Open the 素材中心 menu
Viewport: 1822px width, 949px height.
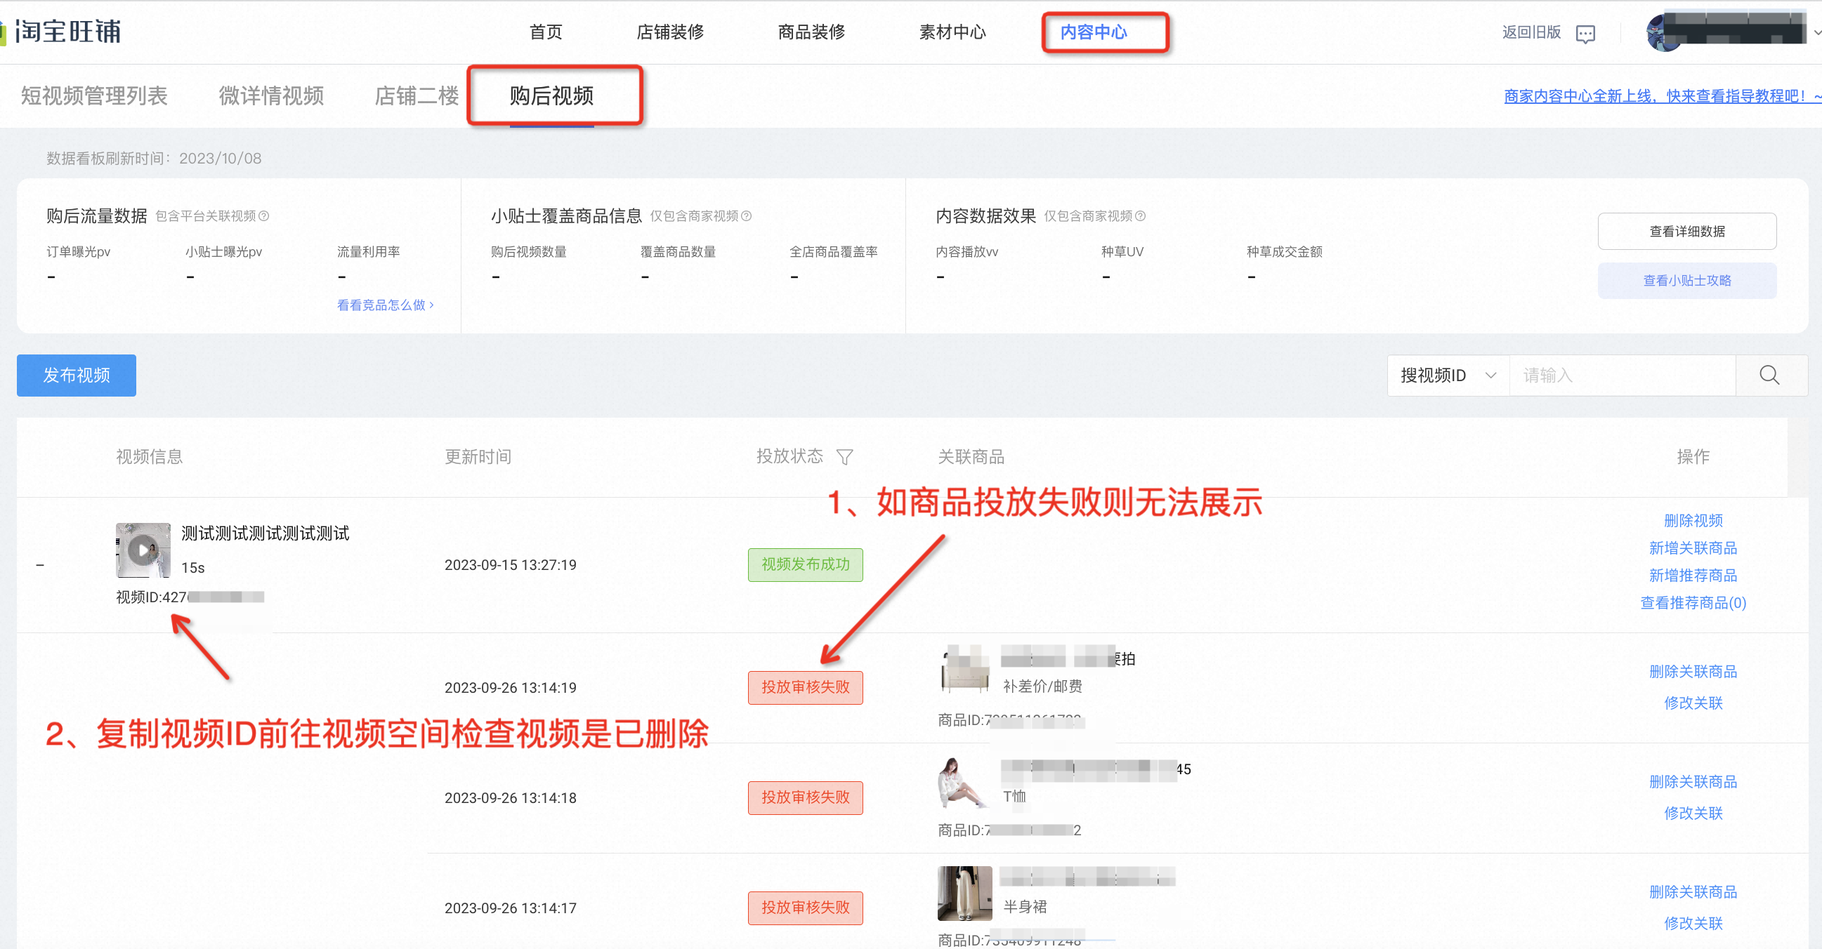pos(952,32)
